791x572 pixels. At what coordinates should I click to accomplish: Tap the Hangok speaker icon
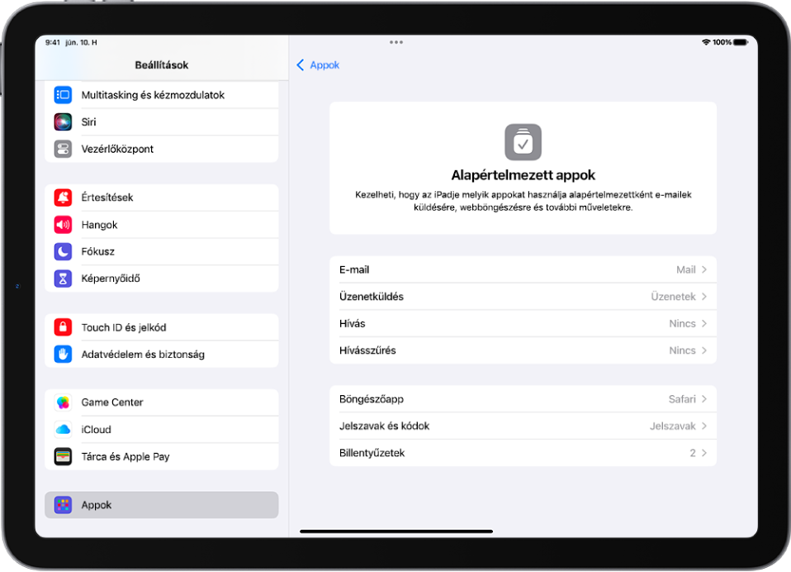(63, 225)
